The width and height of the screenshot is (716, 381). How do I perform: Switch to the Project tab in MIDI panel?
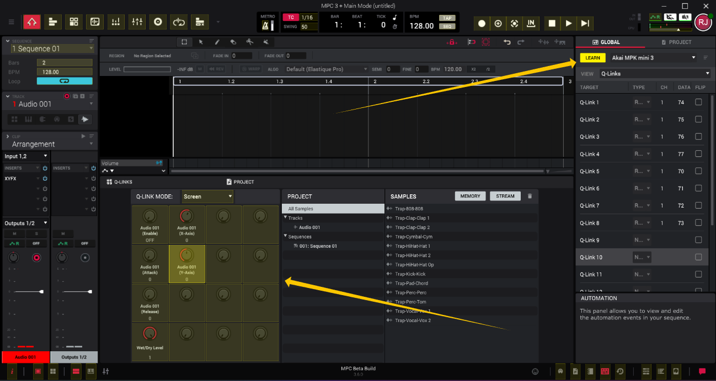676,42
